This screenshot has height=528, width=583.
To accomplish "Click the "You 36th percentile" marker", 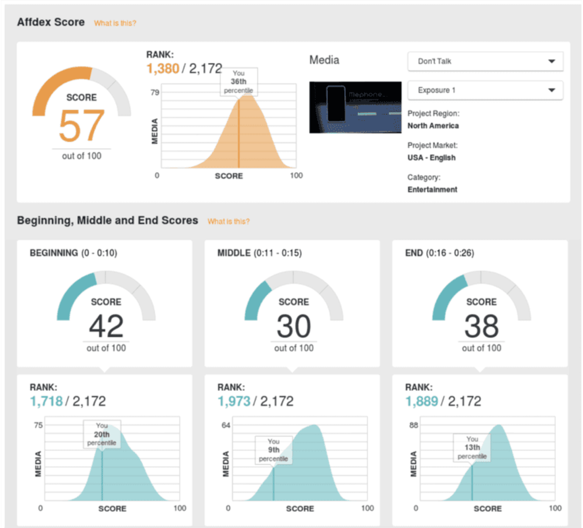I will pyautogui.click(x=239, y=81).
